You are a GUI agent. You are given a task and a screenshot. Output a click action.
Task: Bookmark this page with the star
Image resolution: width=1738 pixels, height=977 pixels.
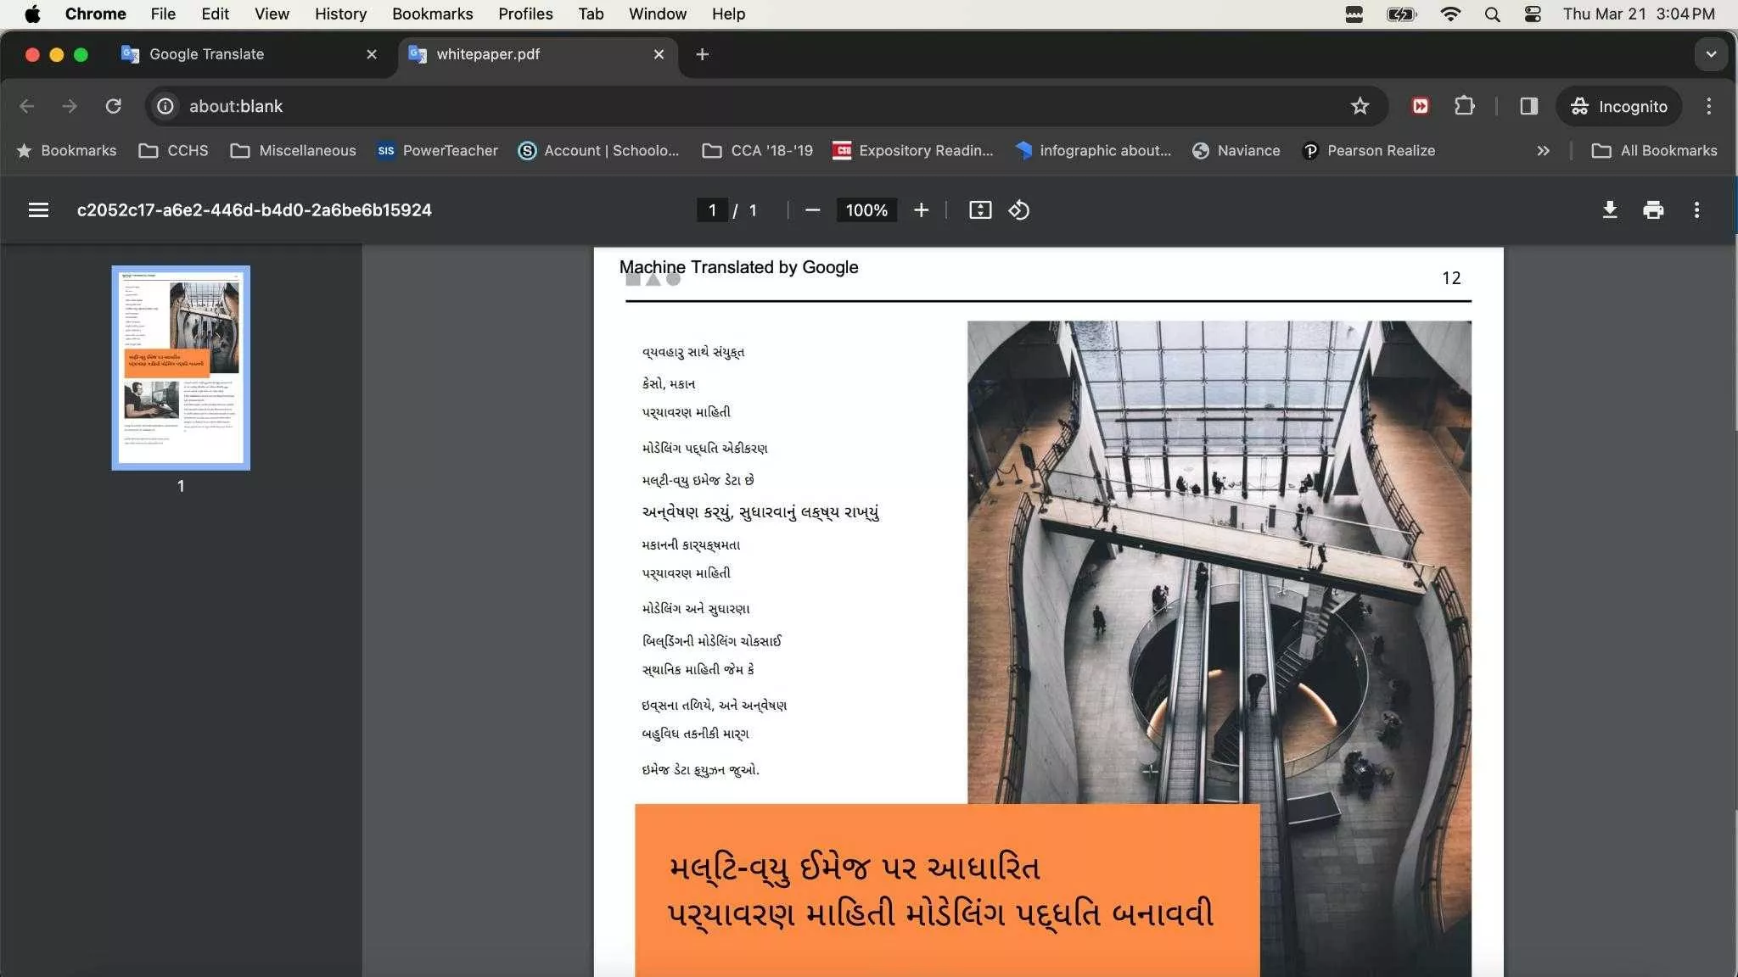click(x=1360, y=106)
